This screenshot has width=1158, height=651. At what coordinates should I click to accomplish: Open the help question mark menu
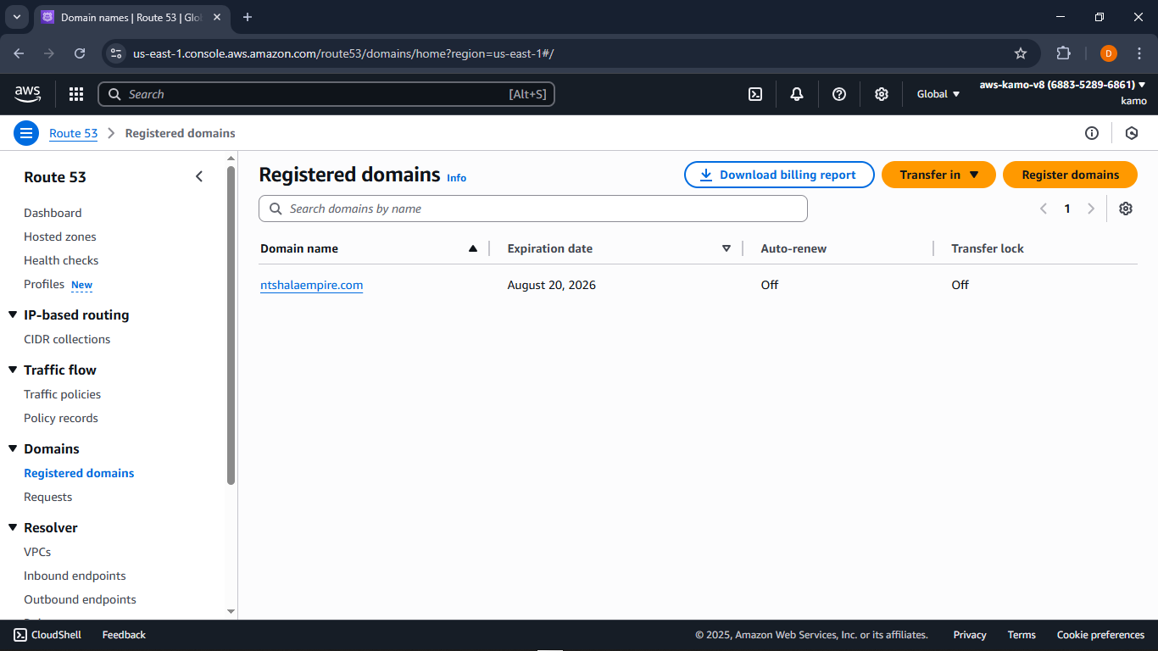839,94
